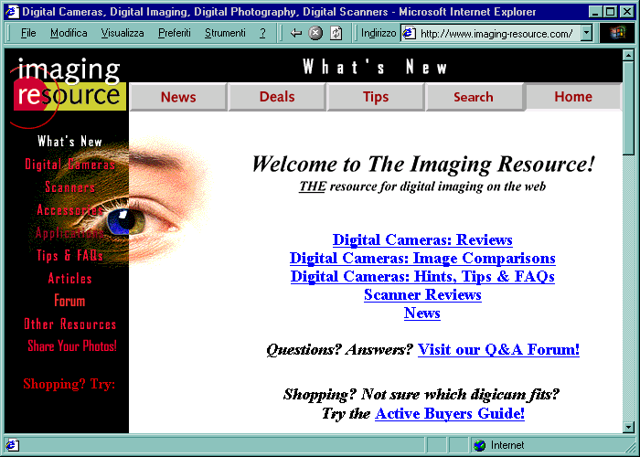
Task: Click the Windows logo throbber icon
Action: (616, 33)
